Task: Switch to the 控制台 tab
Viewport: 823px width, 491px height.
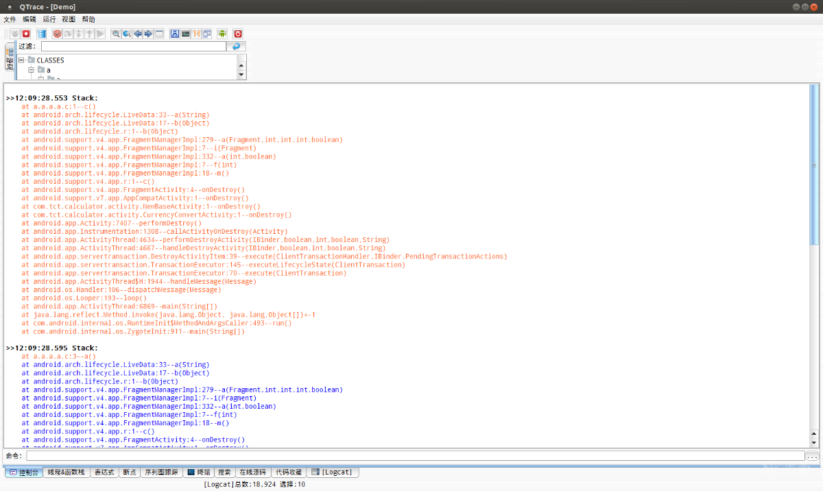Action: 23,472
